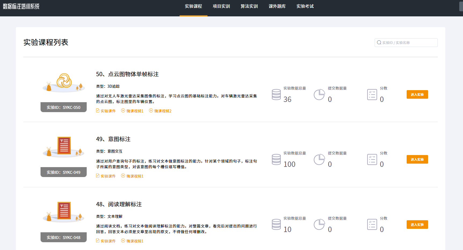
Task: Click the 分数 label in the SYKC-049 row
Action: 384,153
